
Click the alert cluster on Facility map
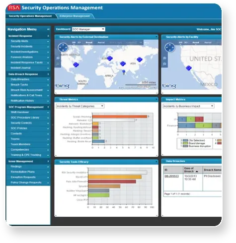pyautogui.click(x=189, y=68)
